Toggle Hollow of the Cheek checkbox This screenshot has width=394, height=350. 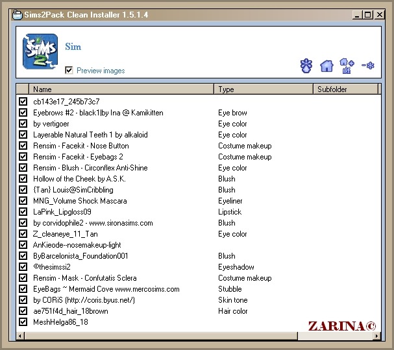(x=23, y=179)
